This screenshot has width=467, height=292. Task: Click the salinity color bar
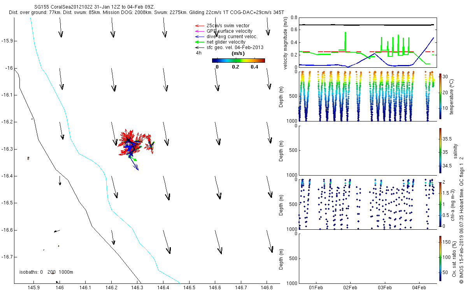click(440, 151)
